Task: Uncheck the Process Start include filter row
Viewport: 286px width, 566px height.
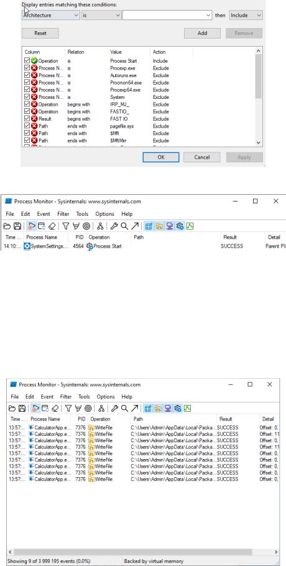Action: 27,61
